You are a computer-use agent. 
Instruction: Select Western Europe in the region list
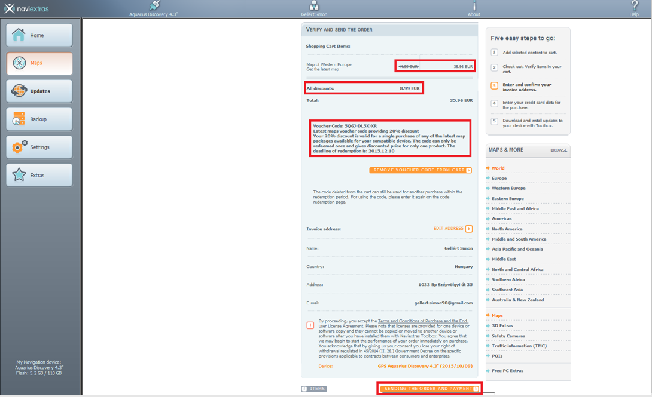click(x=508, y=189)
